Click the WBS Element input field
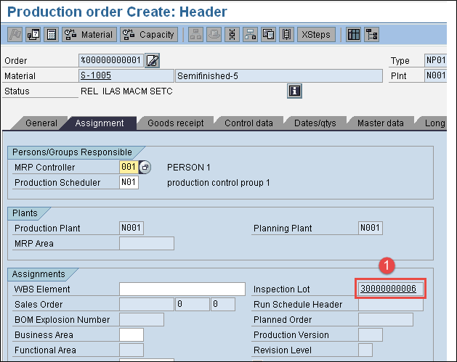 click(x=182, y=289)
